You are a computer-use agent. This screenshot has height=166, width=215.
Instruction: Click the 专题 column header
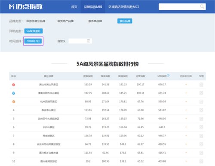[201, 76]
